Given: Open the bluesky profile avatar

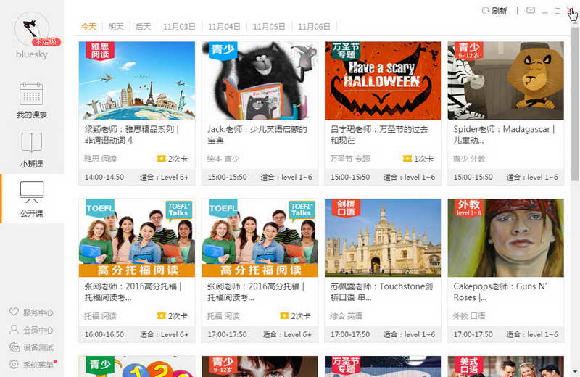Looking at the screenshot, I should [x=31, y=29].
